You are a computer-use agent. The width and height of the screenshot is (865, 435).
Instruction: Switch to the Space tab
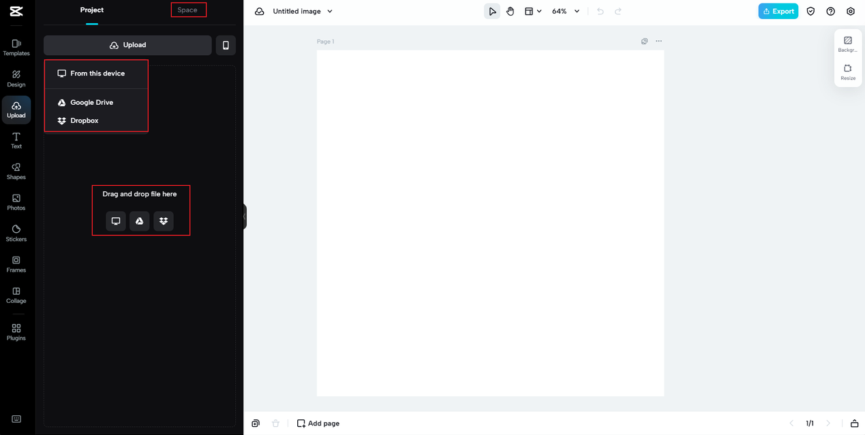pyautogui.click(x=187, y=10)
